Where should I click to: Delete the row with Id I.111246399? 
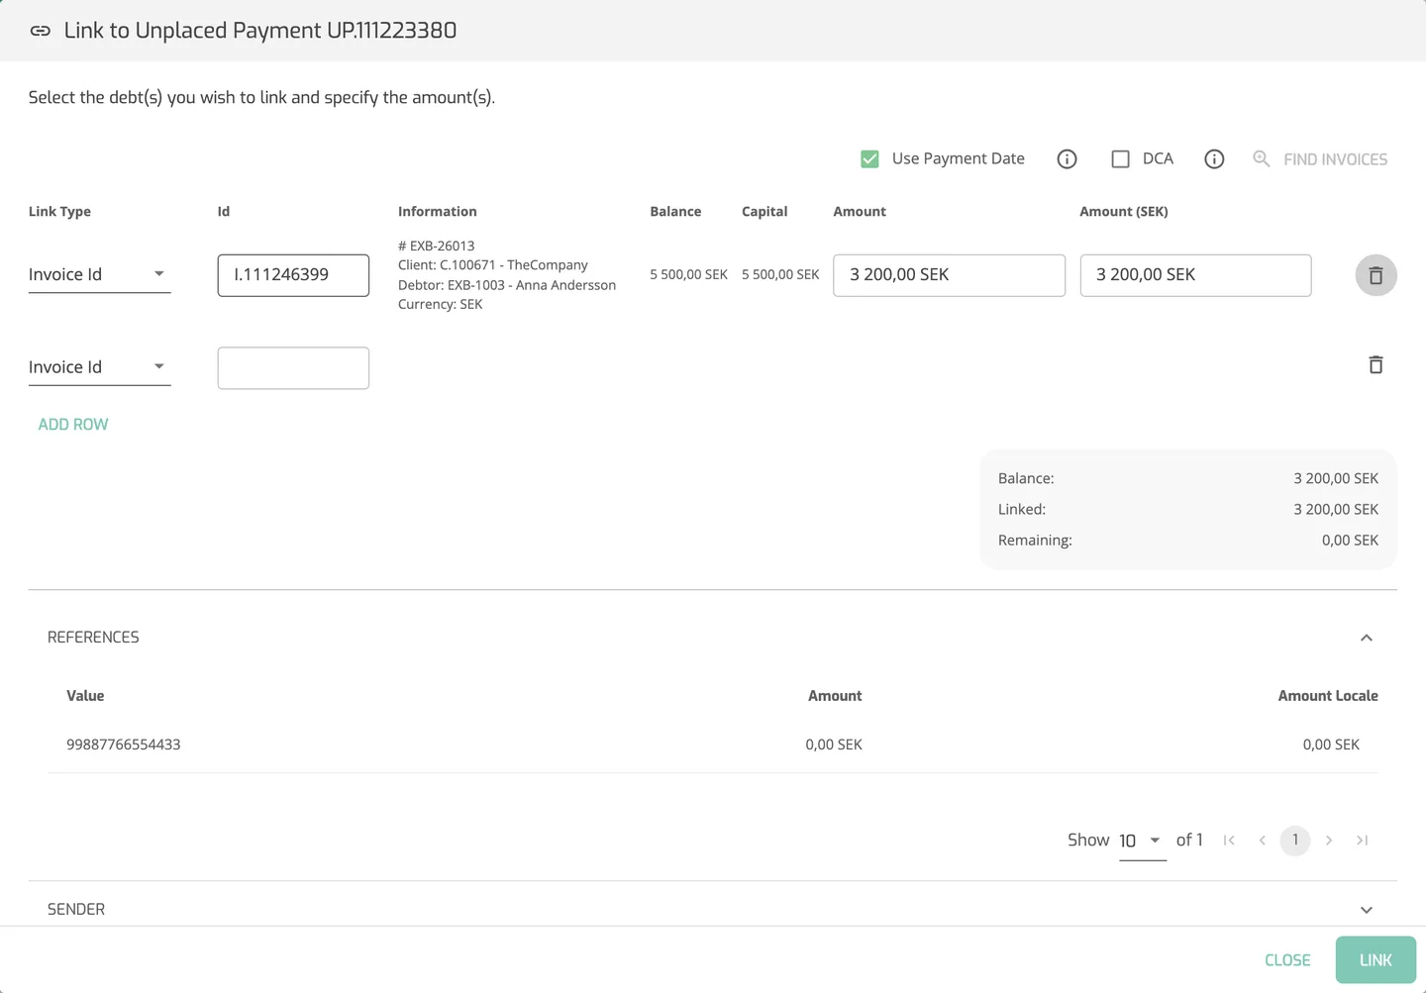pyautogui.click(x=1375, y=275)
